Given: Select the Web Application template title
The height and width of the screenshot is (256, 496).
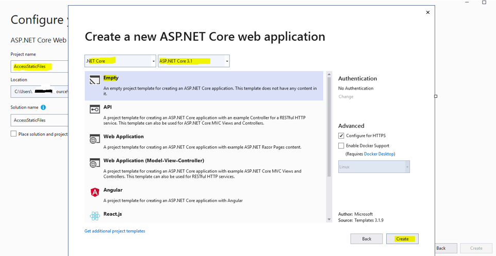Looking at the screenshot, I should [123, 136].
